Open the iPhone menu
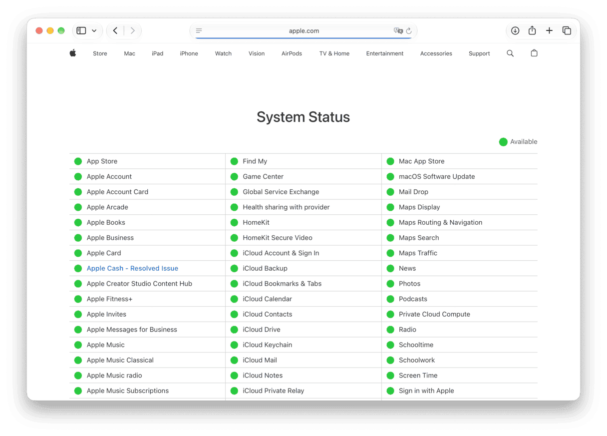 [x=189, y=53]
